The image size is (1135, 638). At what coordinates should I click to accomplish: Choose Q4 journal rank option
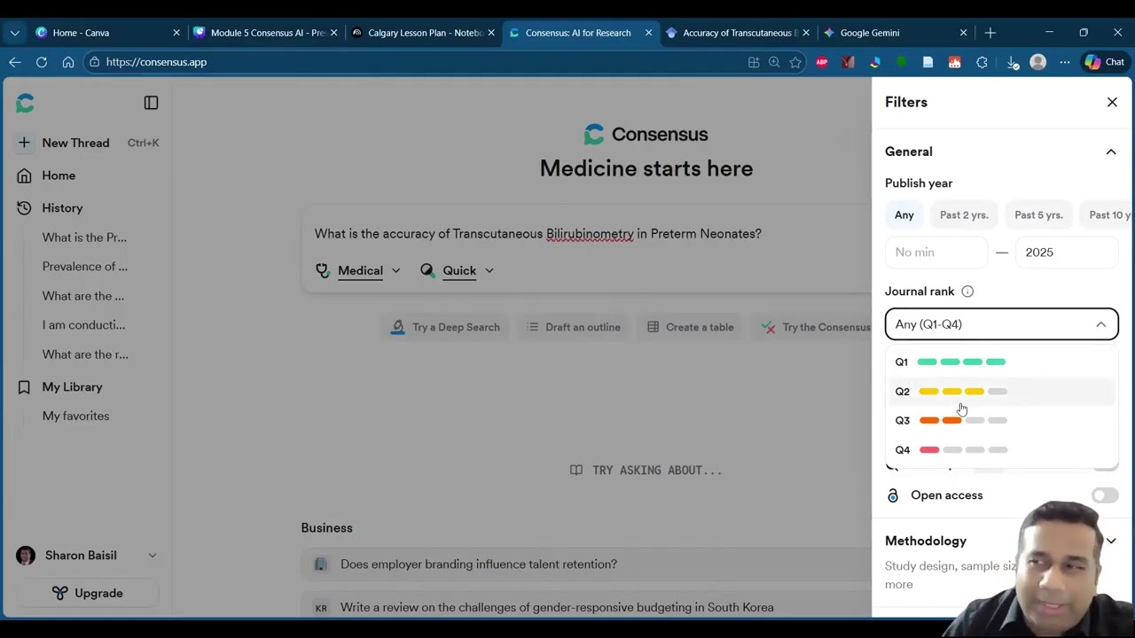click(x=1002, y=449)
